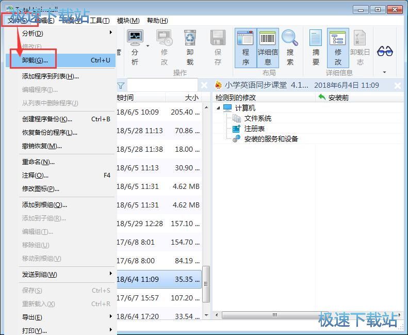Click the 小学英语同步课堂 program icon in header
This screenshot has width=408, height=335.
click(219, 85)
